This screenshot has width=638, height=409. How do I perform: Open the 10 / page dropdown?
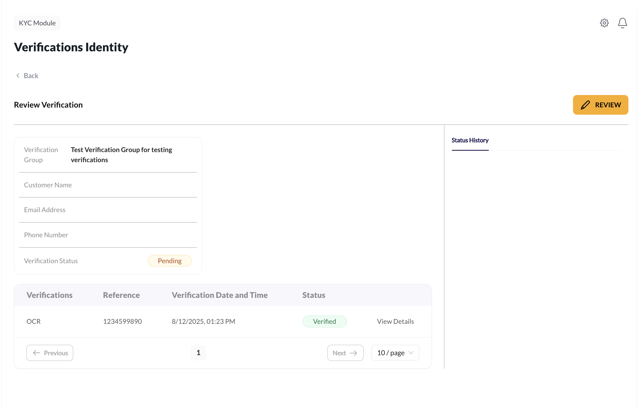pyautogui.click(x=395, y=352)
